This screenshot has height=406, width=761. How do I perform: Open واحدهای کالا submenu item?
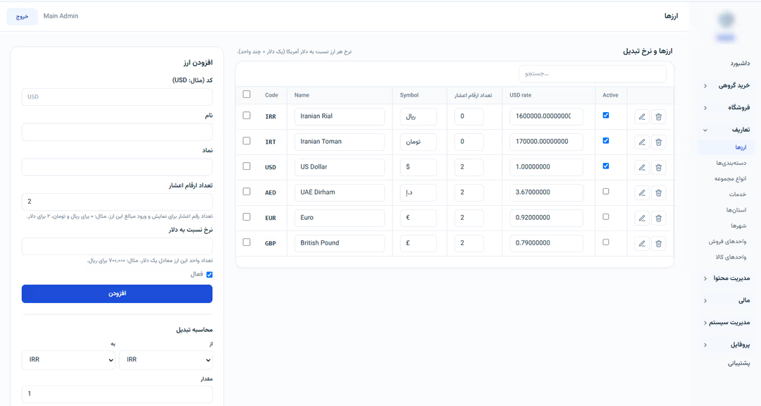pos(731,257)
